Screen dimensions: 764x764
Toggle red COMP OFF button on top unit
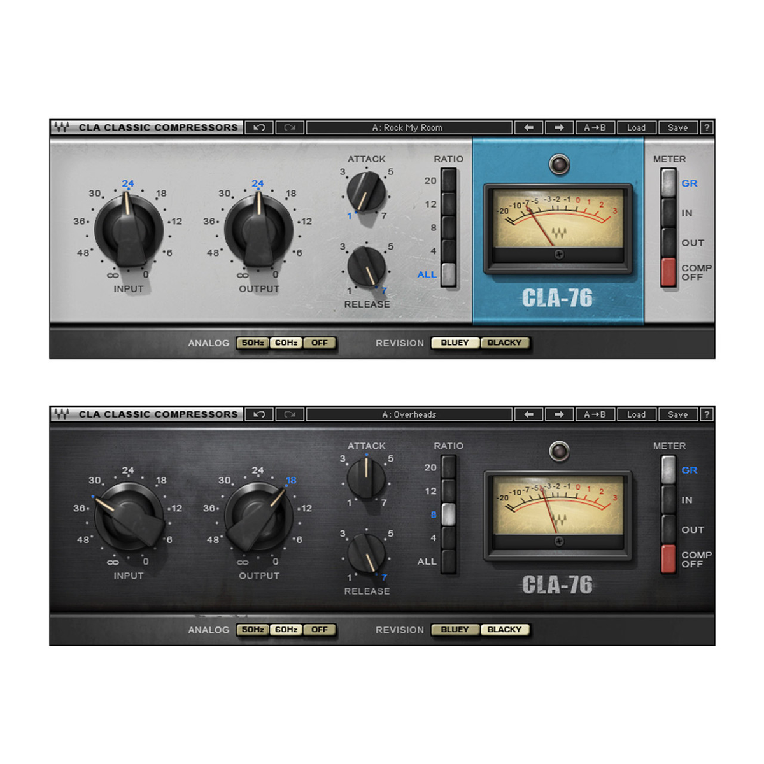click(x=668, y=272)
